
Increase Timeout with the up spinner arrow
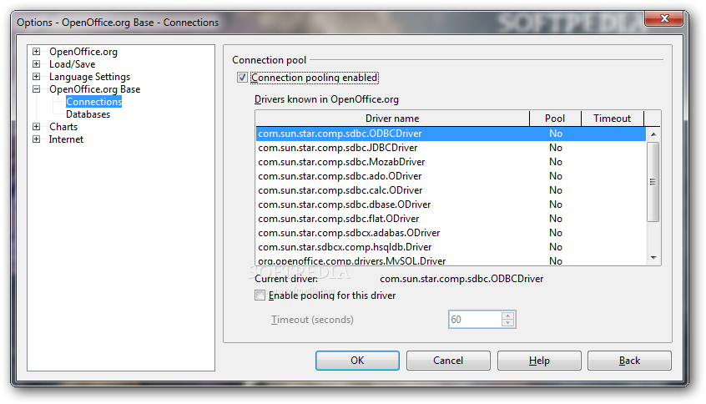point(508,316)
